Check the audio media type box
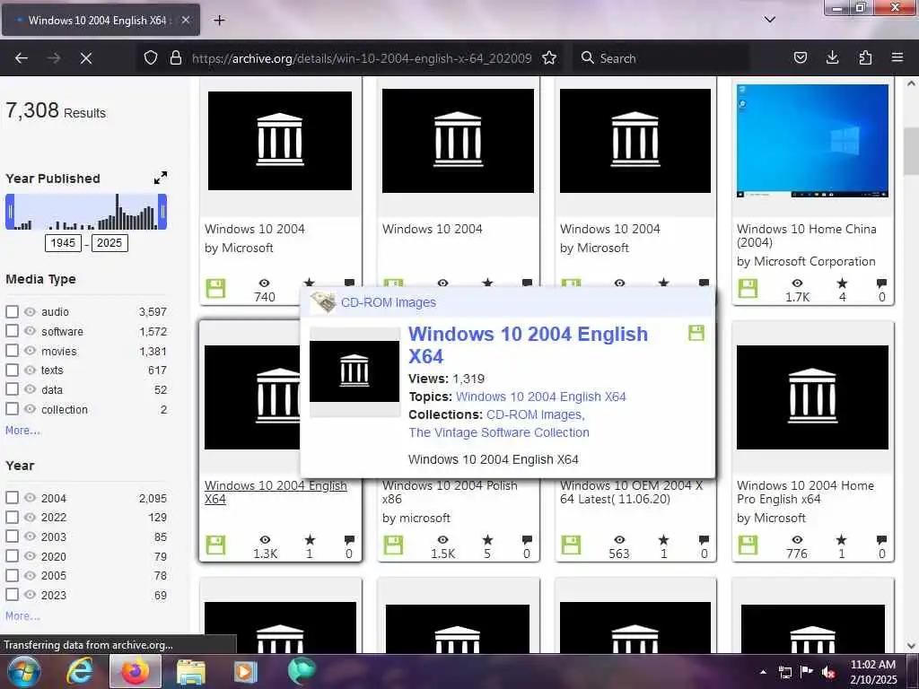The image size is (919, 689). (x=12, y=311)
